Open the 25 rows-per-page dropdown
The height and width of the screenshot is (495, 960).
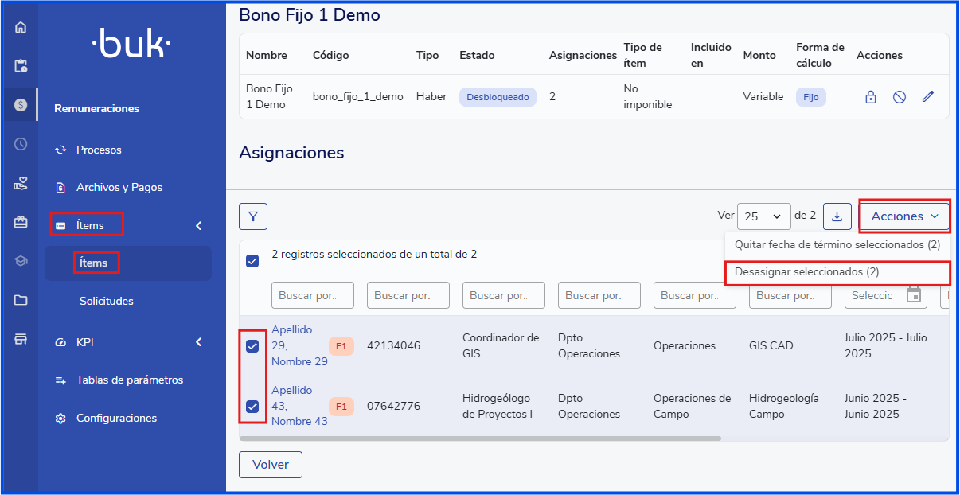(763, 216)
